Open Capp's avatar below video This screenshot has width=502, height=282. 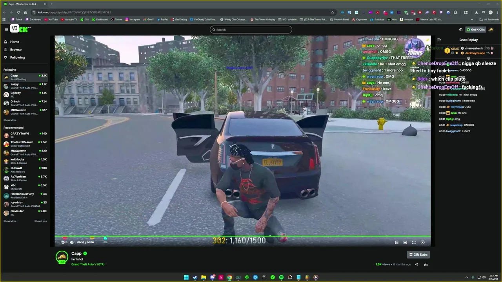tap(62, 257)
